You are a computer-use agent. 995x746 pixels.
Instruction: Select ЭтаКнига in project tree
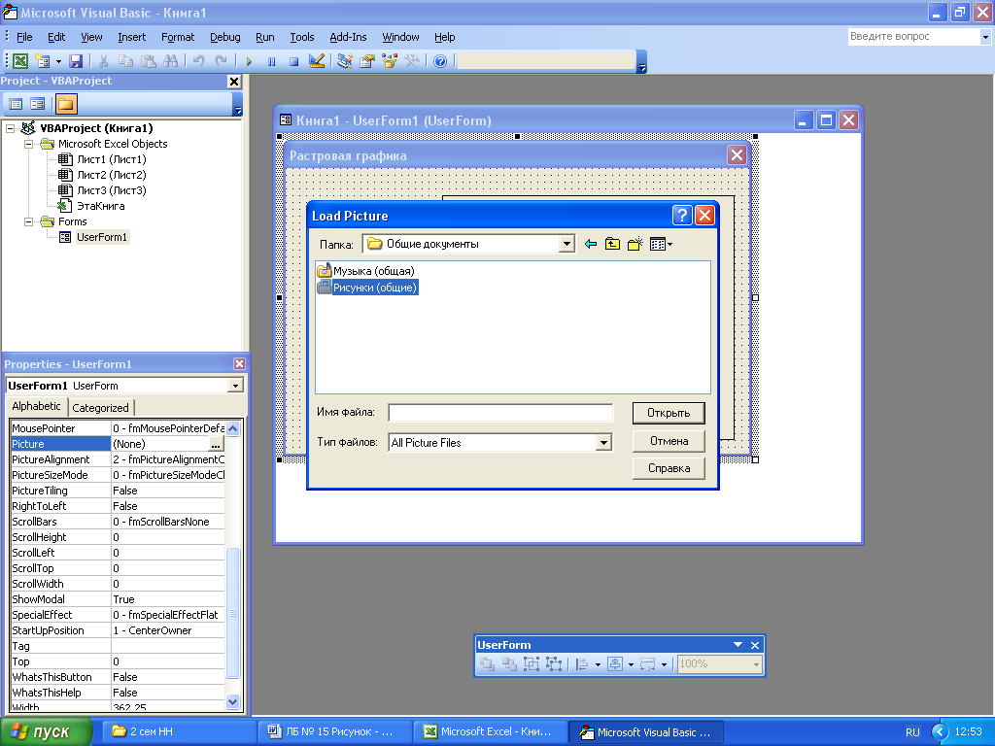(x=100, y=206)
